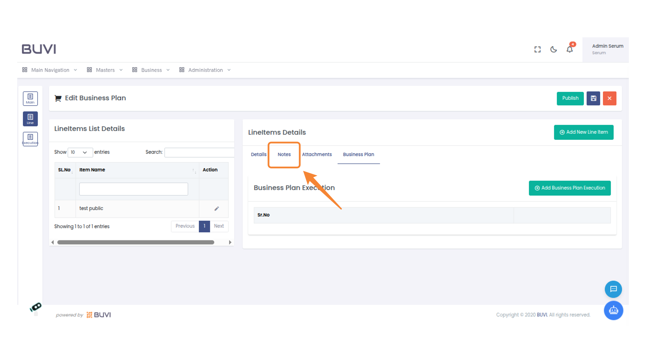Edit the test public item with pencil icon
This screenshot has height=363, width=646.
216,208
